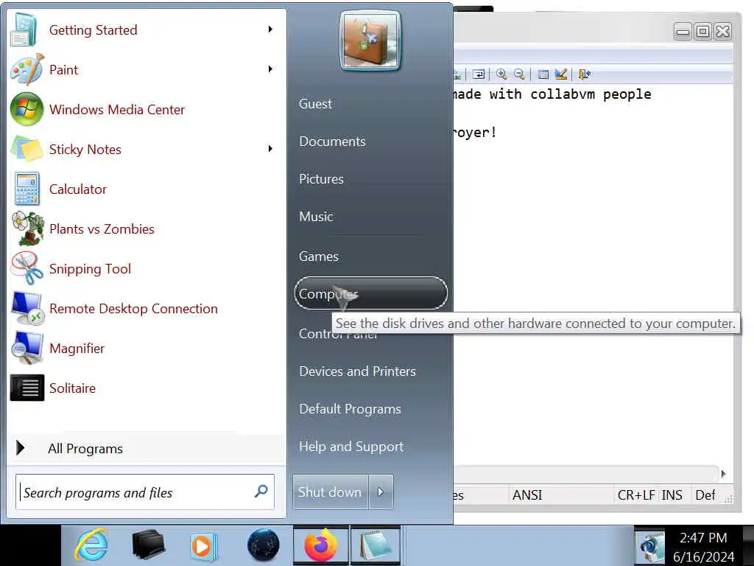Switch to Firefox in taskbar

[321, 546]
